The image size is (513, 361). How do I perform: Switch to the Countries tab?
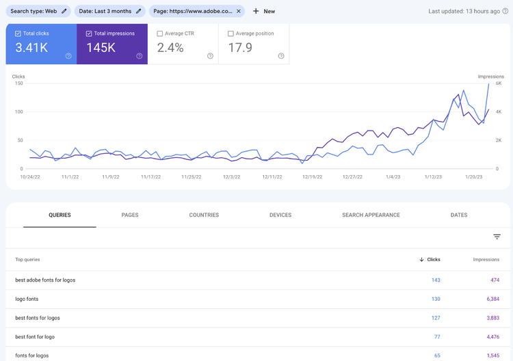(x=204, y=215)
